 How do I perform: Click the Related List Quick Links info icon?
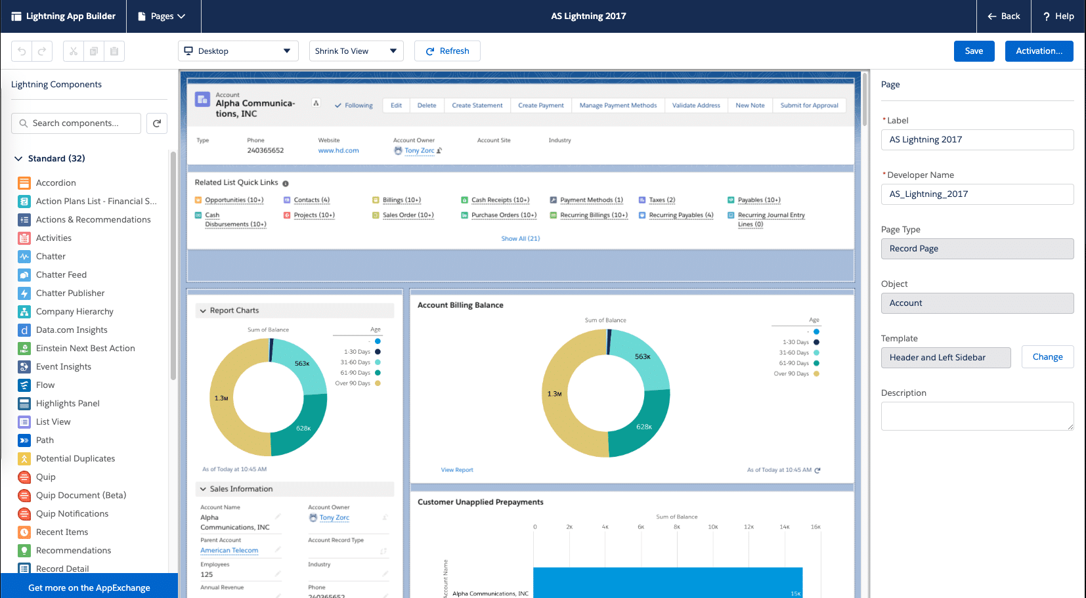(286, 184)
